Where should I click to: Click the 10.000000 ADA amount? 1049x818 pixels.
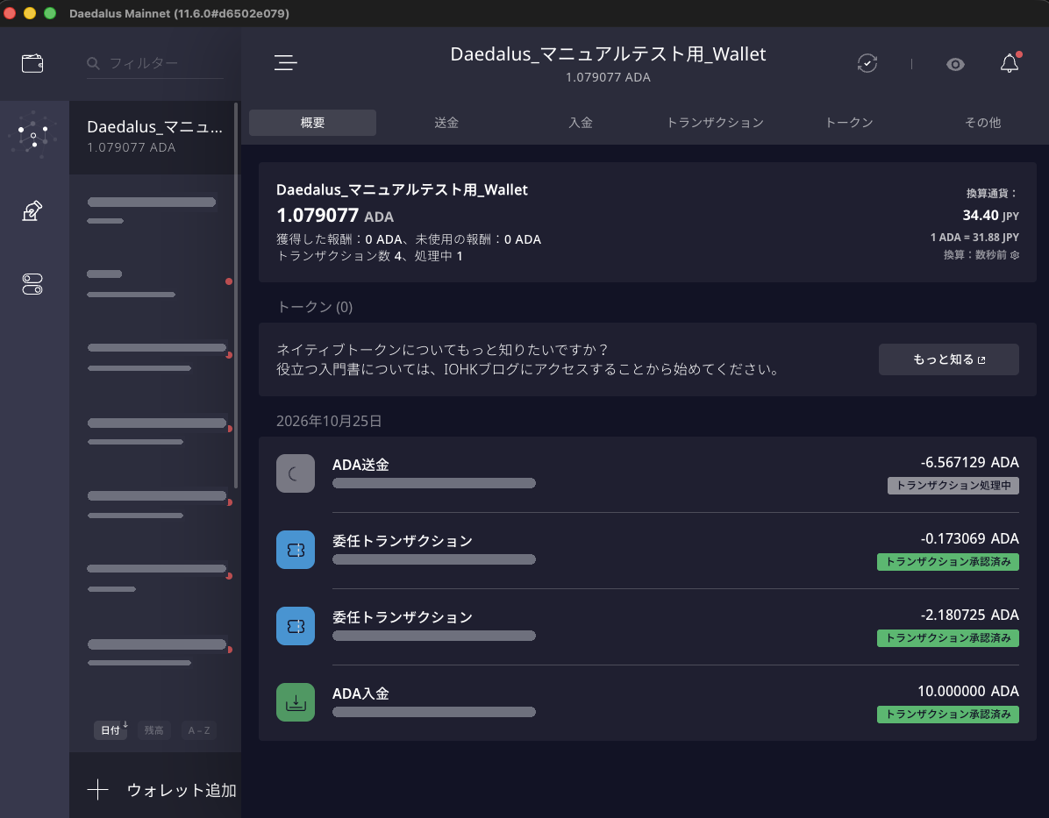(968, 691)
